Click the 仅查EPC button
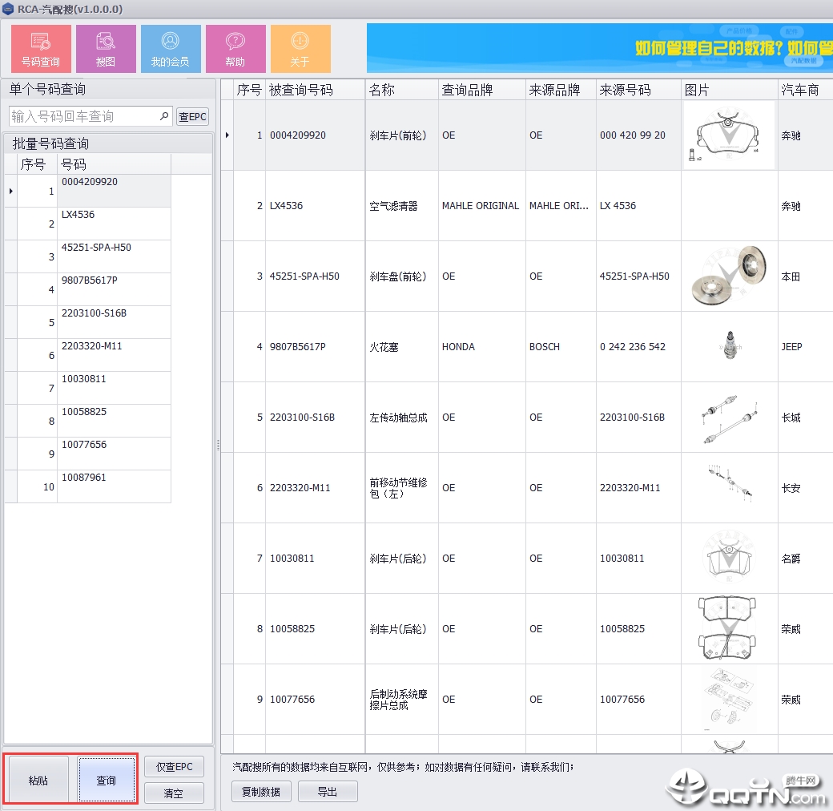 tap(174, 767)
